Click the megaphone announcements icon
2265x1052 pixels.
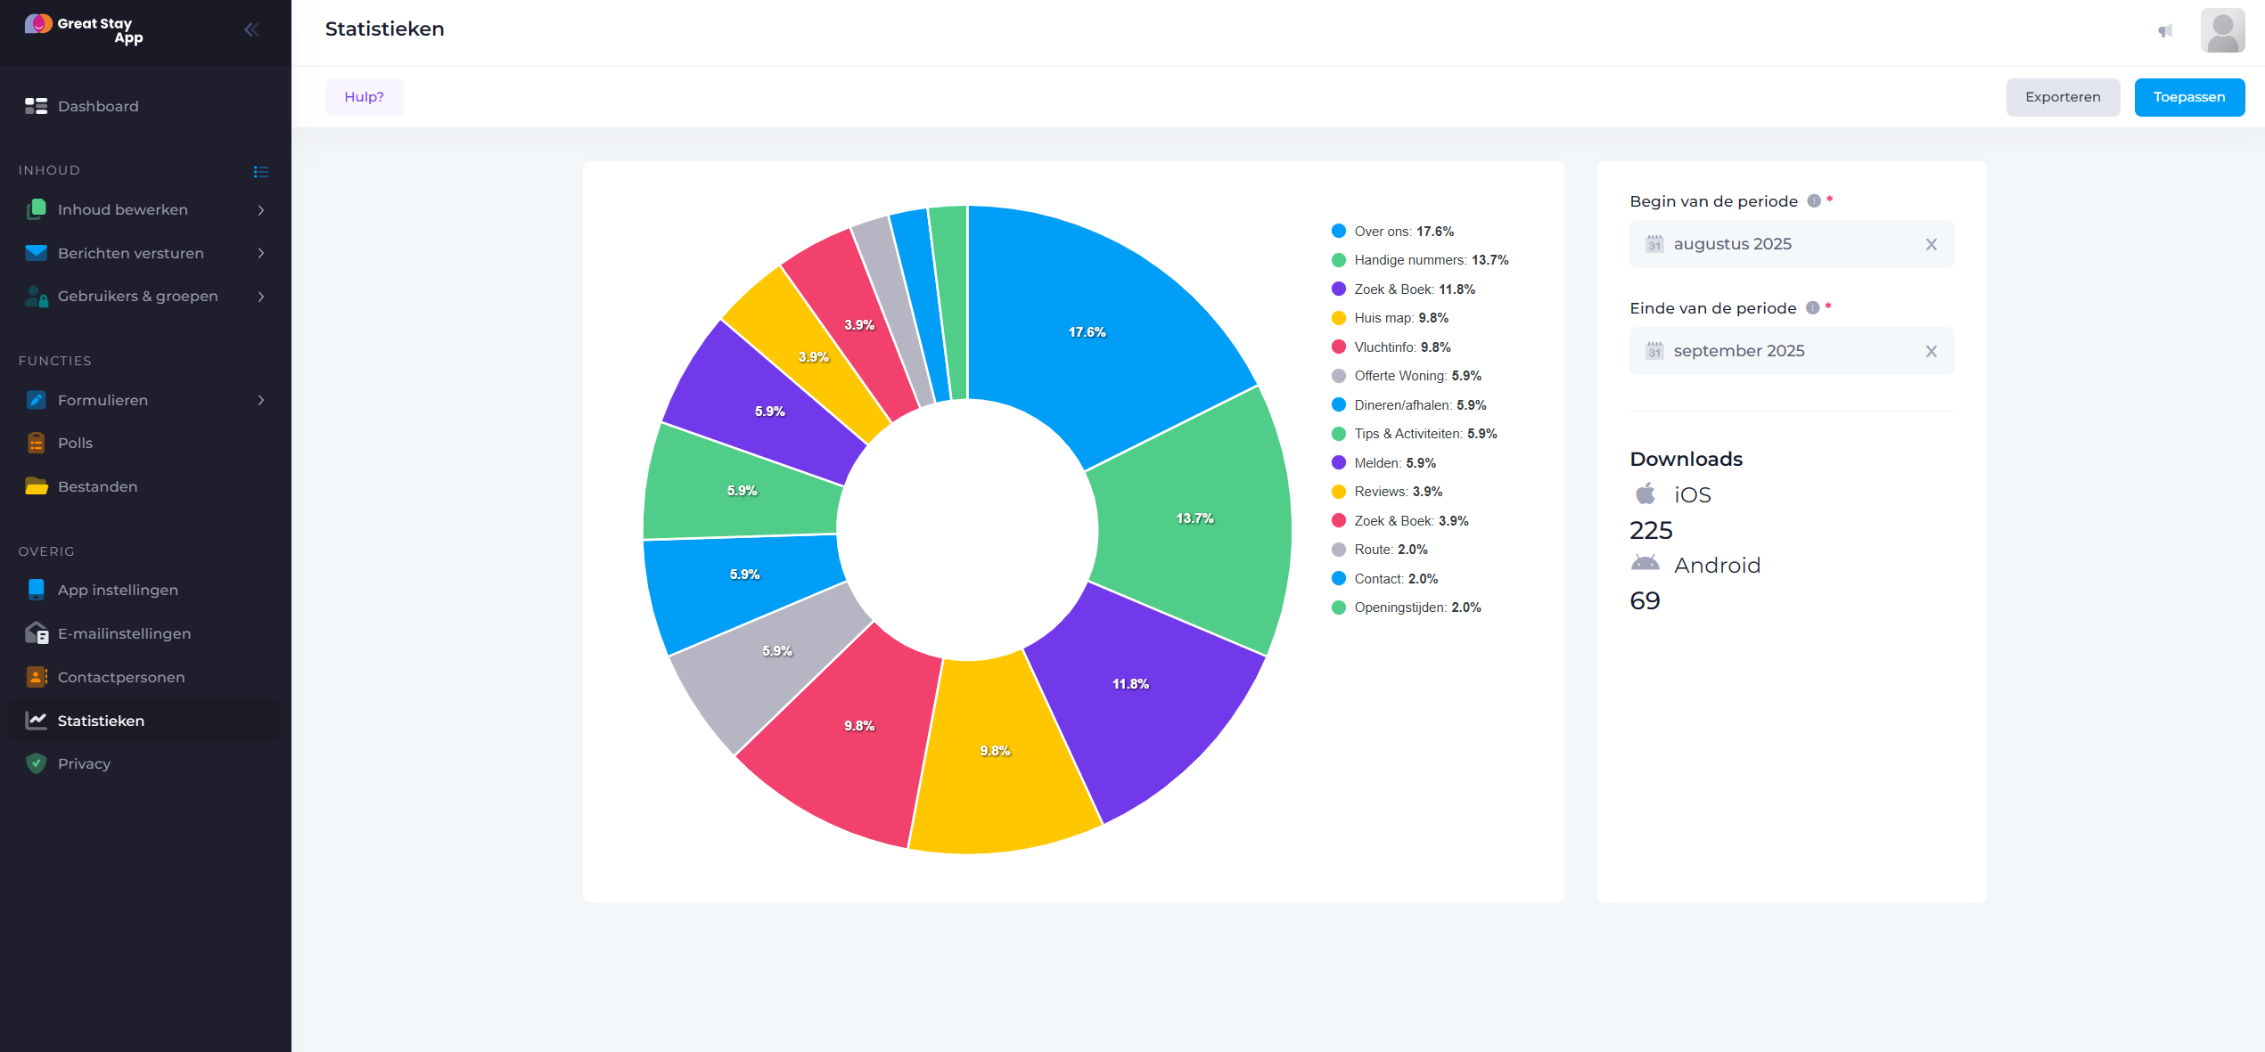tap(2164, 31)
